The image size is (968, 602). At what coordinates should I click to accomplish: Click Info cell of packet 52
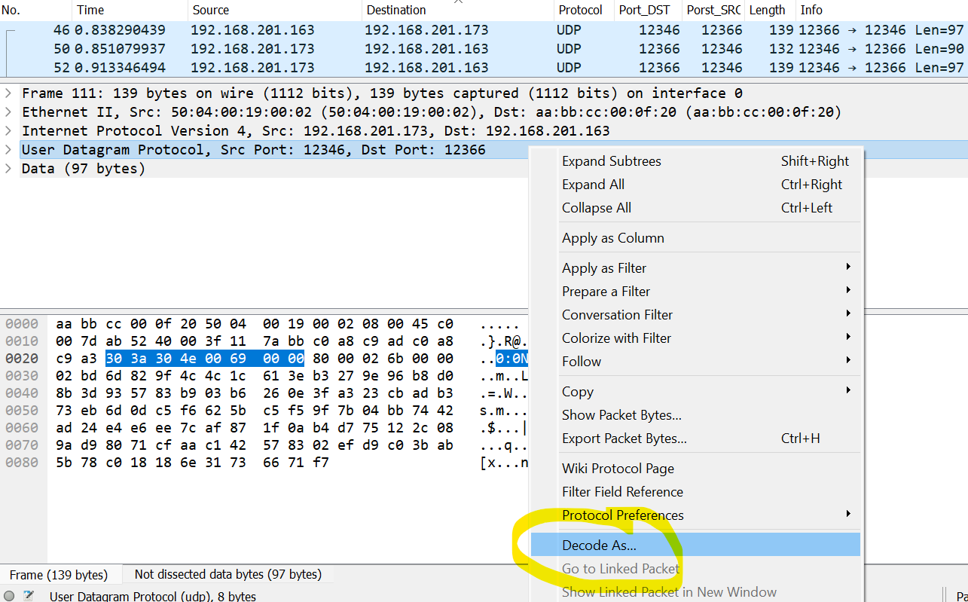point(881,67)
